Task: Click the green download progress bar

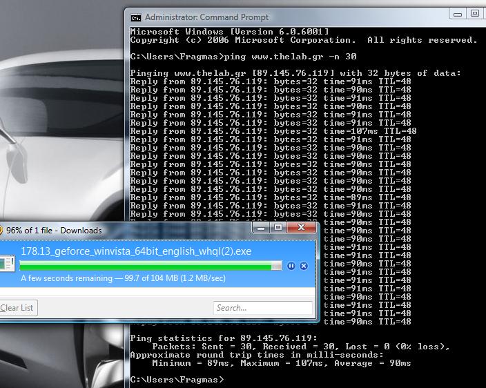Action: pos(150,266)
